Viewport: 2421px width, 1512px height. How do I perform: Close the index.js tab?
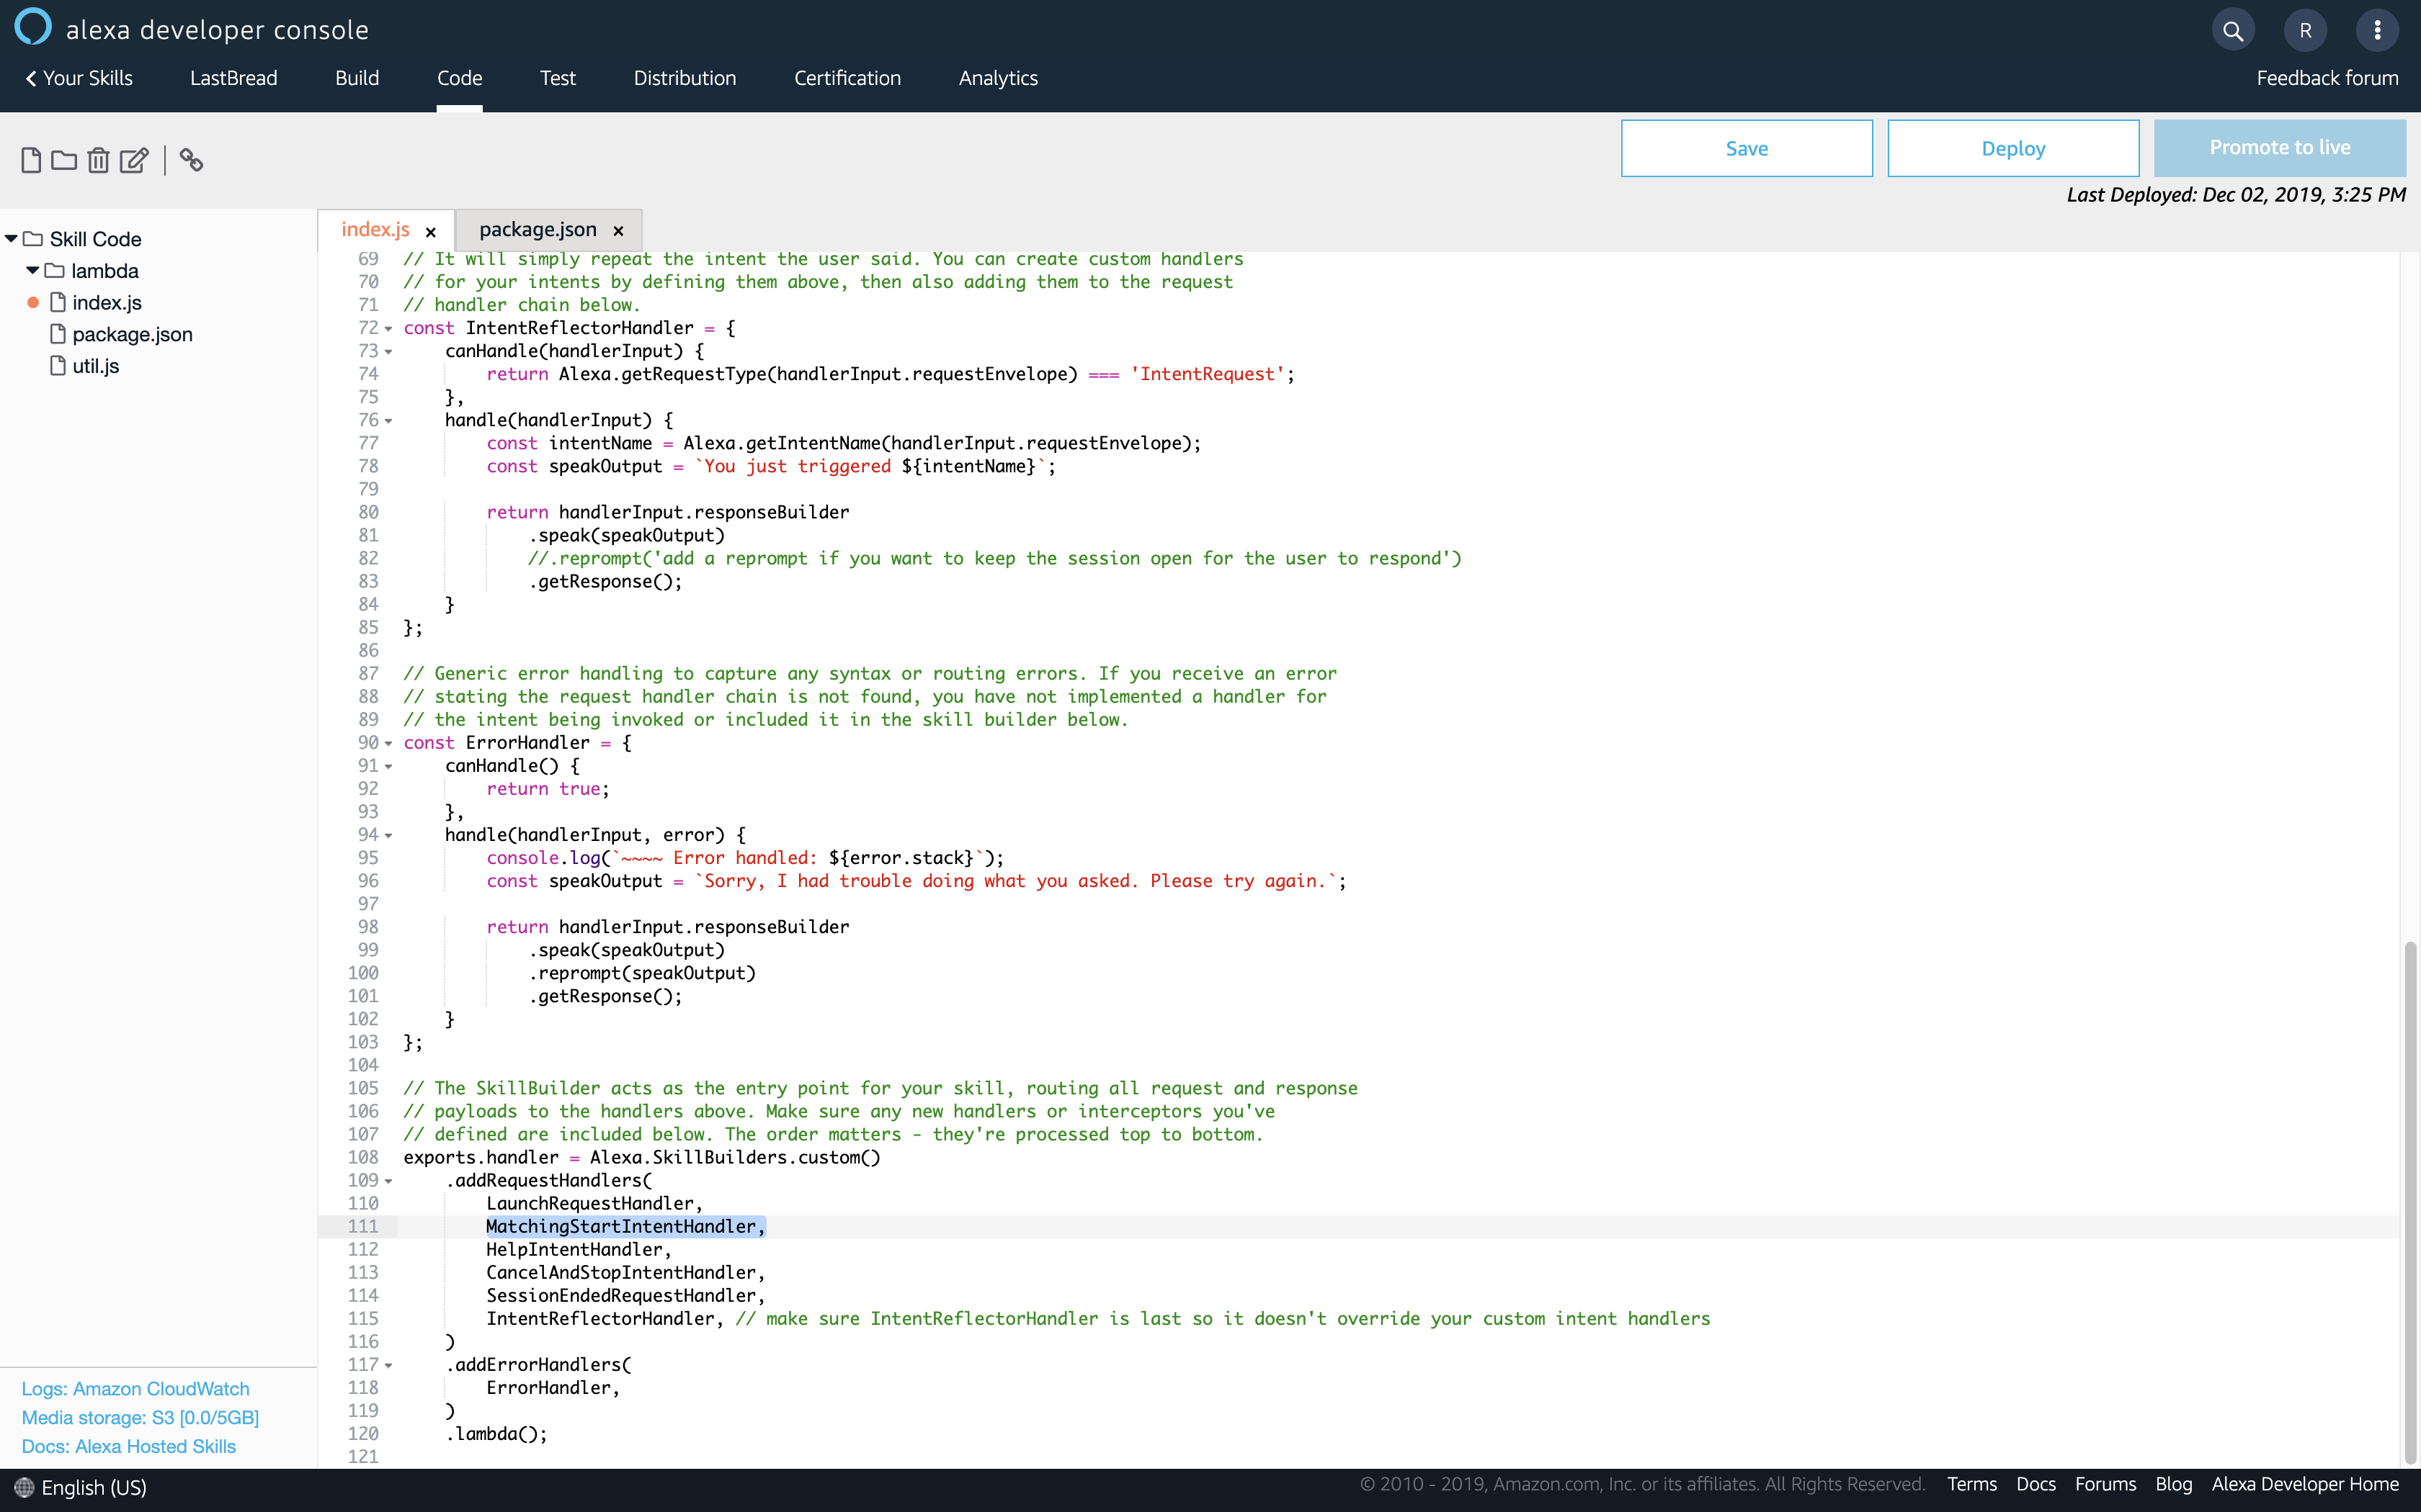coord(430,231)
